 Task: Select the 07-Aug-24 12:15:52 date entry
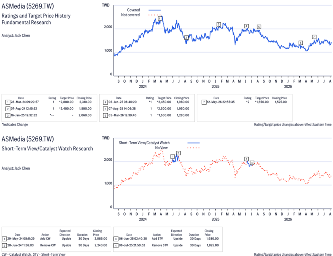click(24, 109)
